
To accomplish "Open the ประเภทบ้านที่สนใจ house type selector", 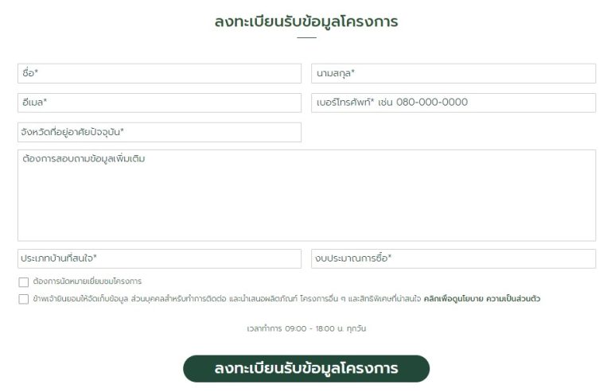I will point(159,258).
